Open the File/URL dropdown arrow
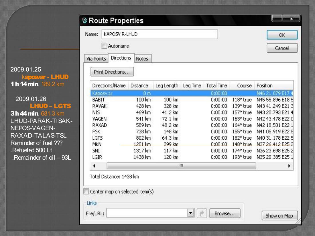The height and width of the screenshot is (236, 315). pyautogui.click(x=191, y=213)
